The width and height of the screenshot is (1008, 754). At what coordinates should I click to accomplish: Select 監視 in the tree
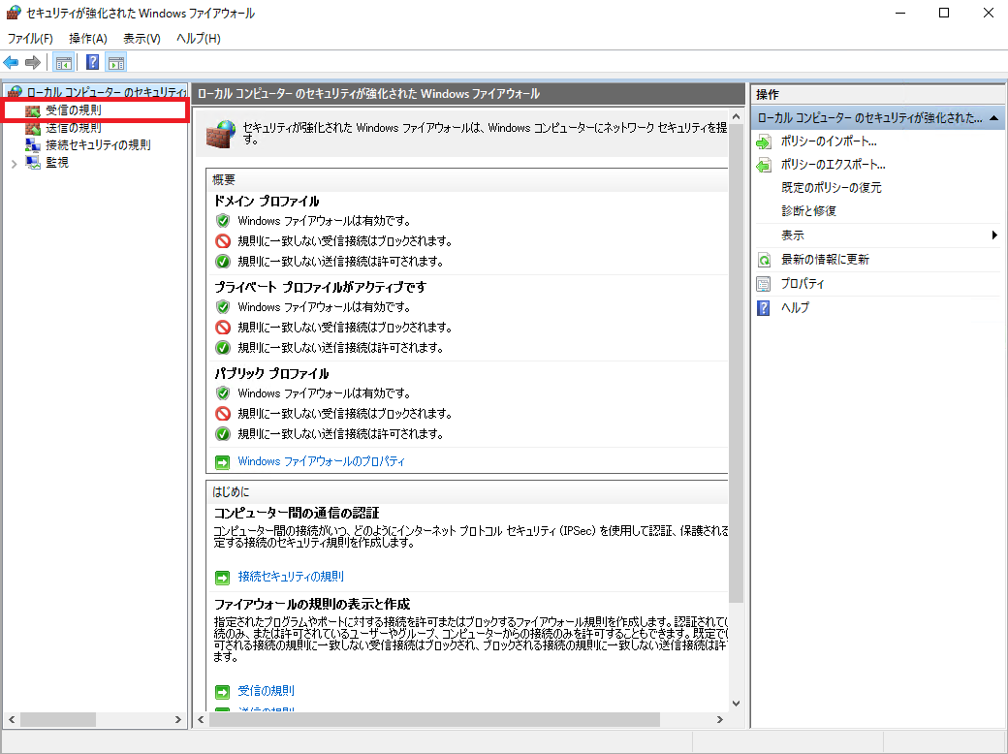[x=56, y=163]
